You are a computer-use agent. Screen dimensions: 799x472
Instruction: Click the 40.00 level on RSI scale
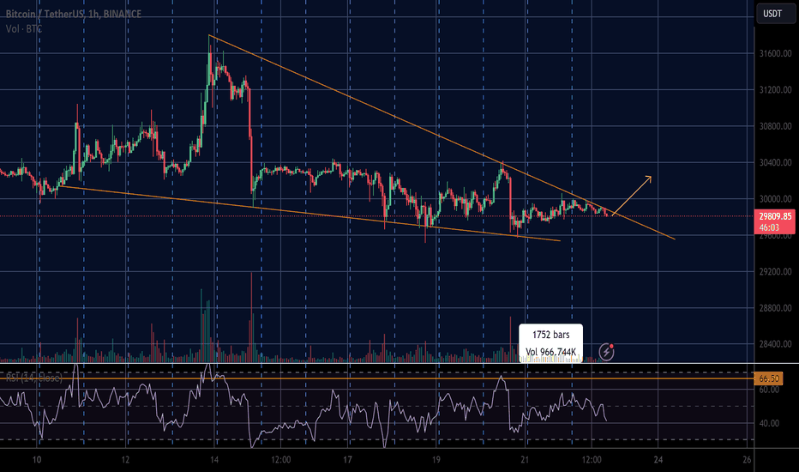[767, 423]
